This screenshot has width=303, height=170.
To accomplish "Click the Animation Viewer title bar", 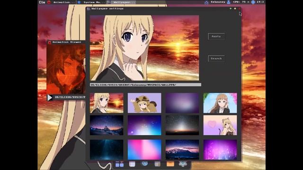I will (66, 42).
